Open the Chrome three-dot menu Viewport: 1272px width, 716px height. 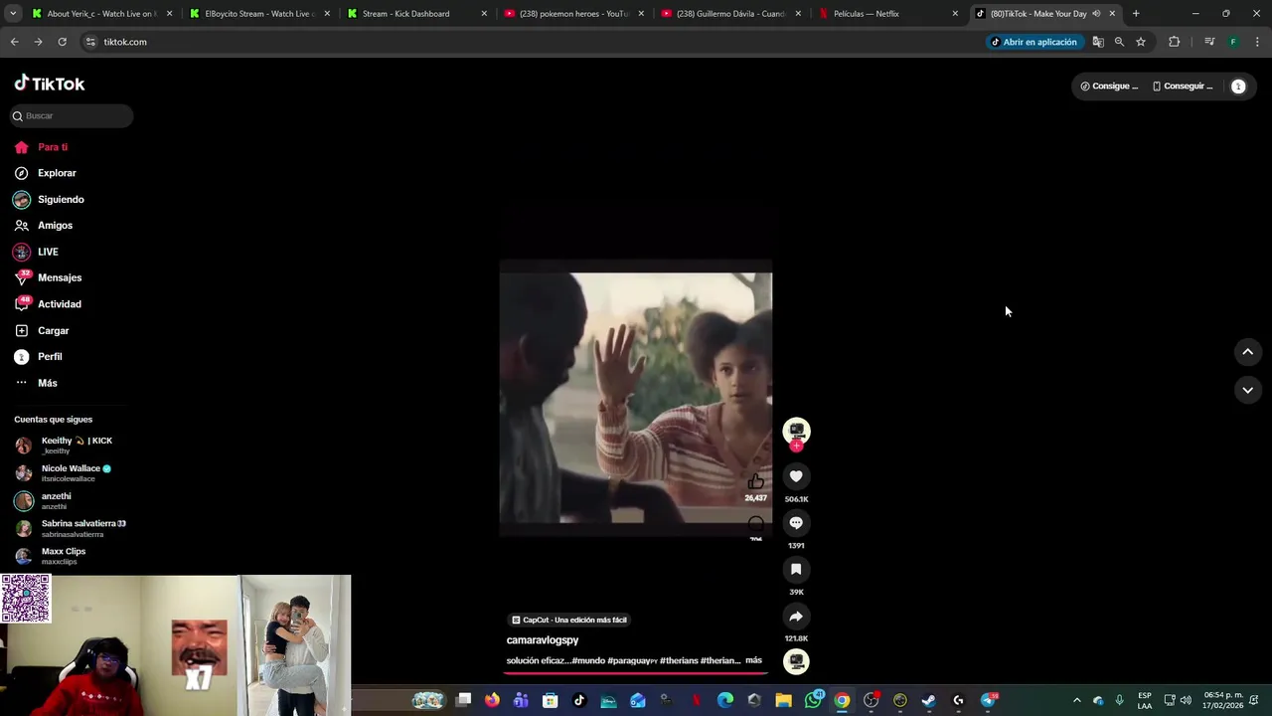point(1257,42)
